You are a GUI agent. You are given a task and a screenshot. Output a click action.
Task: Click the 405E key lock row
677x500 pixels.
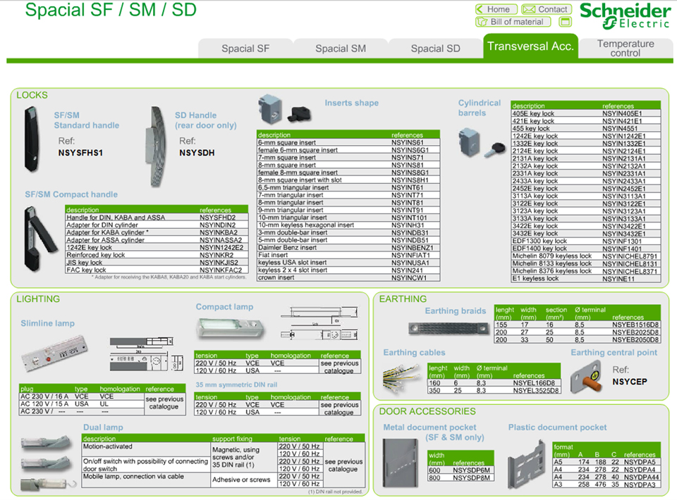586,113
